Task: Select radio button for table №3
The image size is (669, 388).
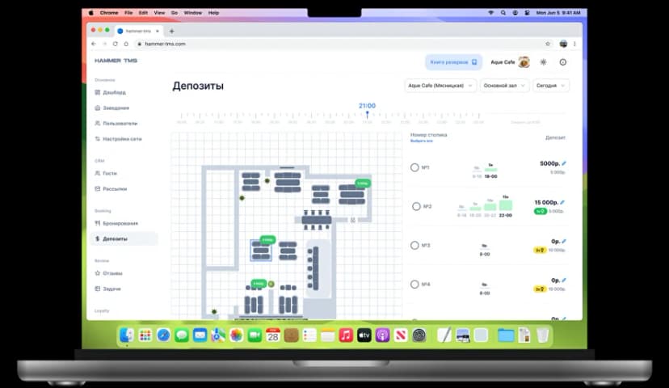Action: [x=414, y=245]
